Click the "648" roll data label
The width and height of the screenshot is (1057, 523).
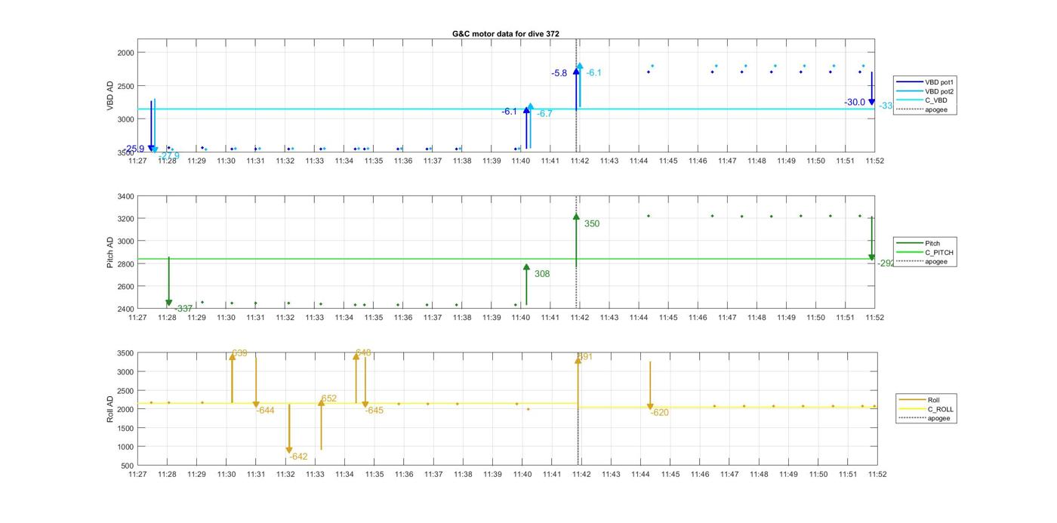(363, 352)
